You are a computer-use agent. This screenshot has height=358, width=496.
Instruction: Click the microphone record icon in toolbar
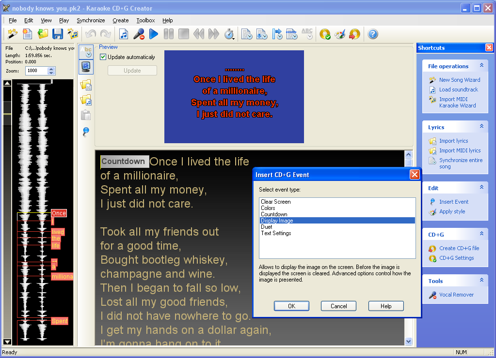tap(139, 34)
